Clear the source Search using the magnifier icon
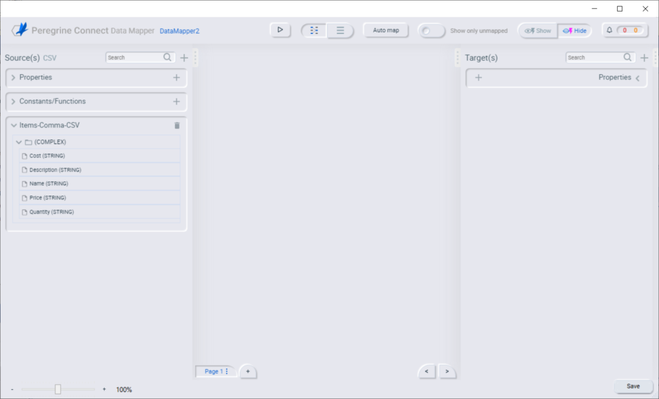Viewport: 659px width, 399px height. pos(167,57)
